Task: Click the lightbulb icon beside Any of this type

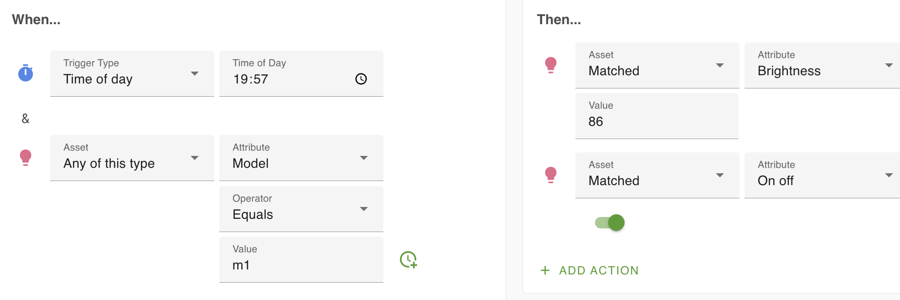Action: [x=26, y=157]
